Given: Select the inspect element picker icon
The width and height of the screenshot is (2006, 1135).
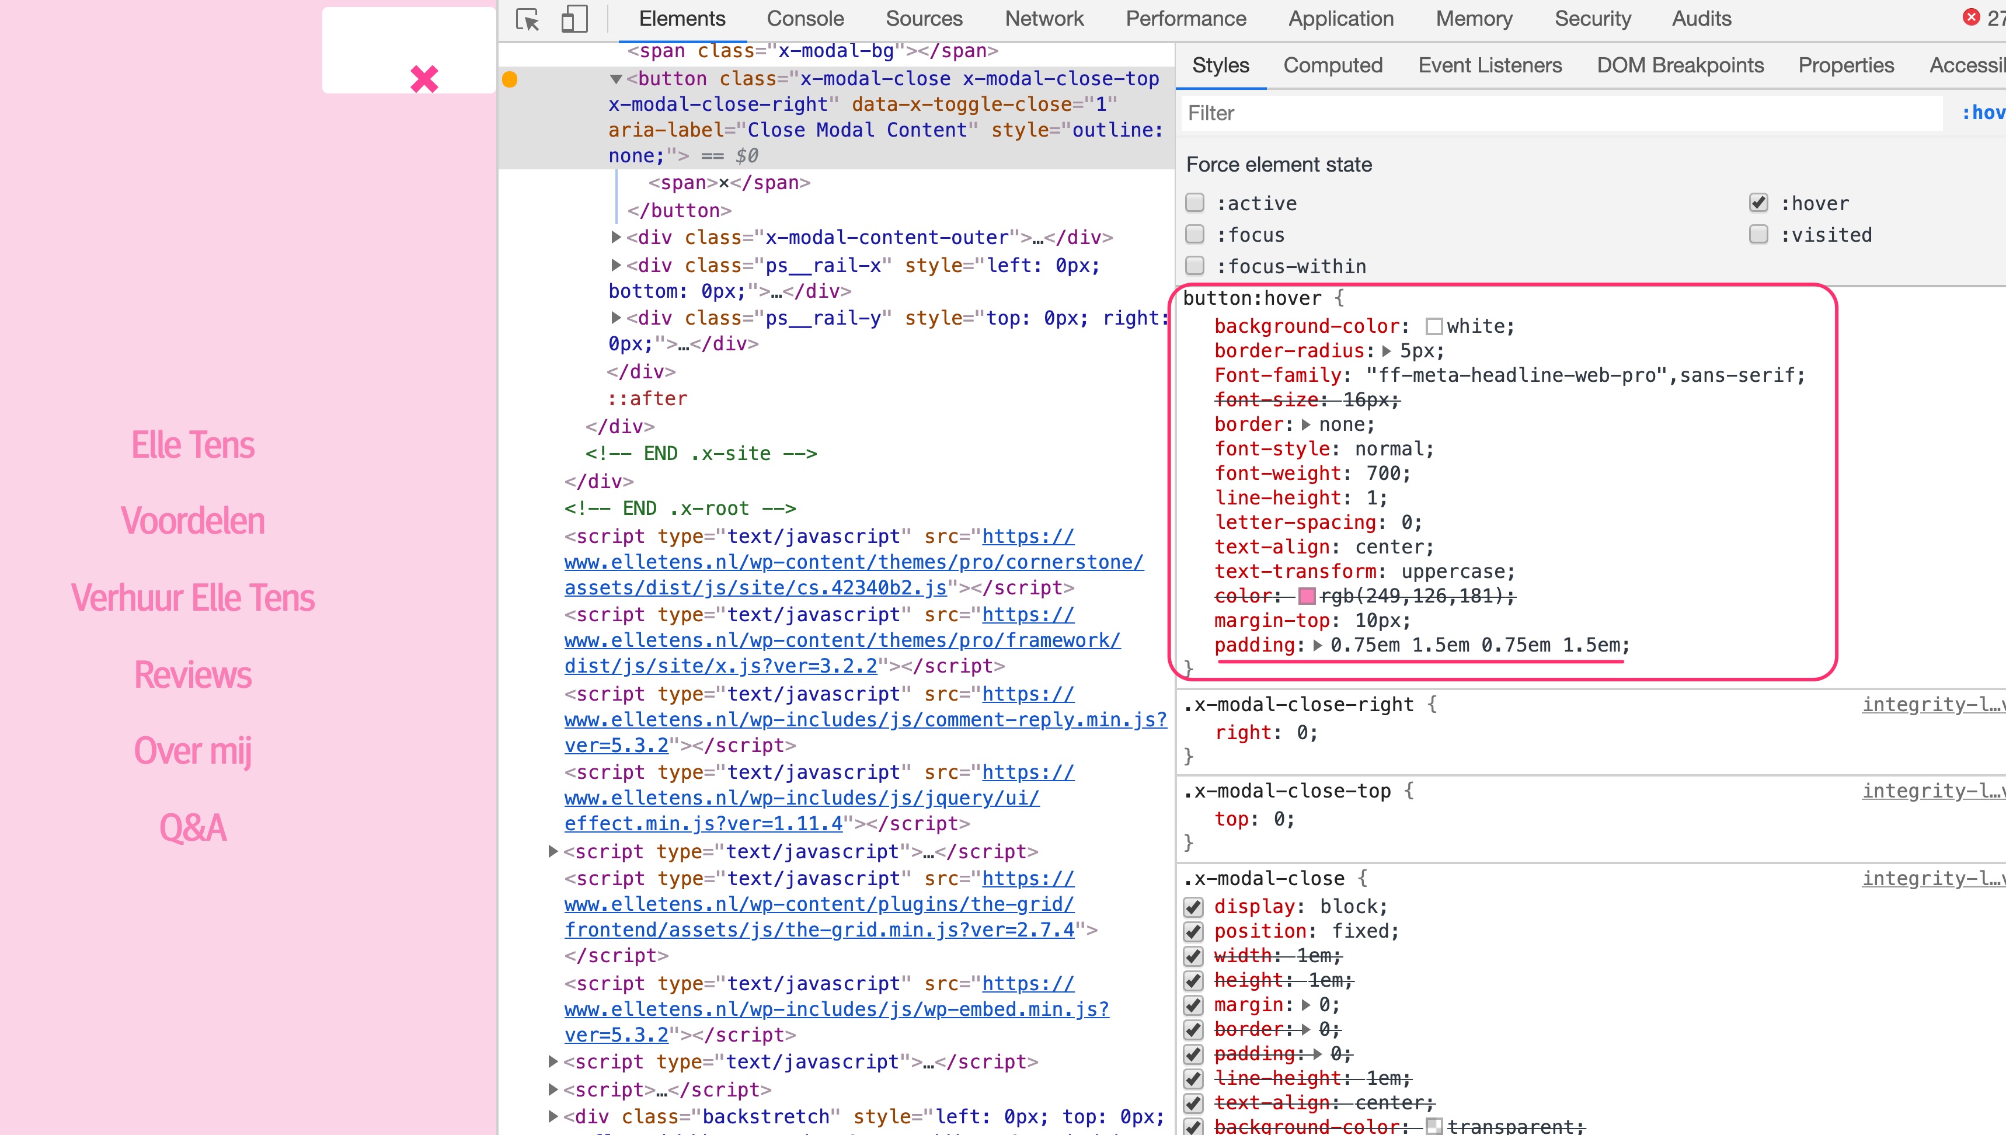Looking at the screenshot, I should point(528,19).
